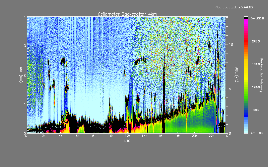Click the 'Plot updated: 23:44:02' timestamp
This screenshot has width=268, height=167.
(234, 7)
